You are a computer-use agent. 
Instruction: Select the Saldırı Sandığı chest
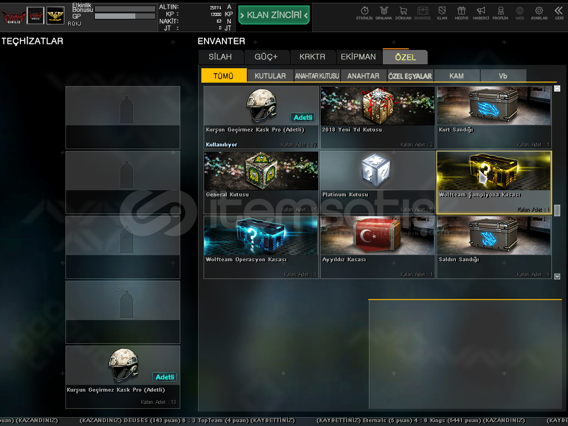pyautogui.click(x=494, y=247)
